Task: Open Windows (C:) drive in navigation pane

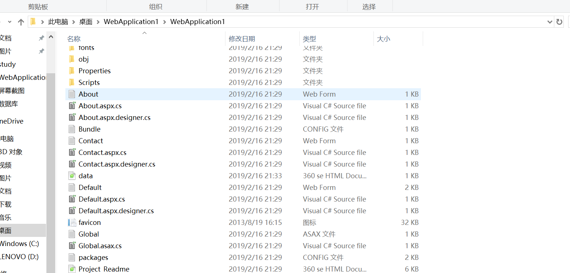Action: (x=19, y=244)
